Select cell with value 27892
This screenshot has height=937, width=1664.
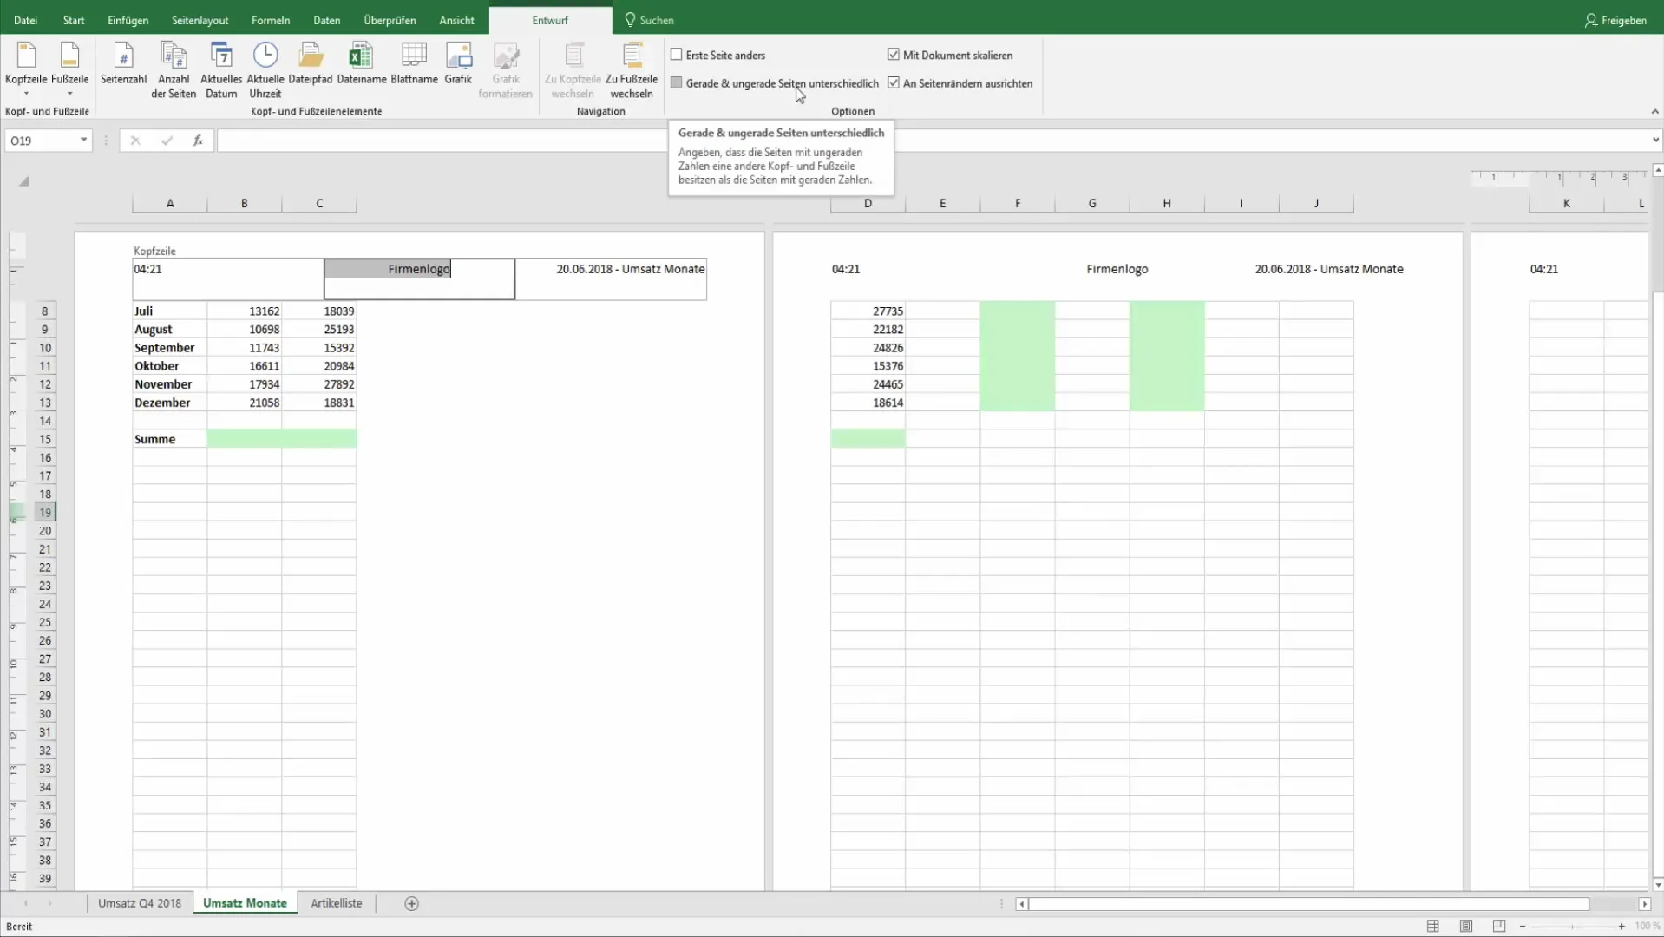coord(319,384)
